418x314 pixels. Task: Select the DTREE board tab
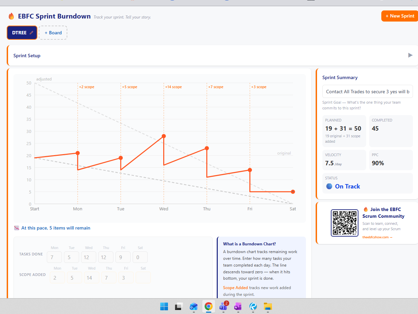[19, 33]
